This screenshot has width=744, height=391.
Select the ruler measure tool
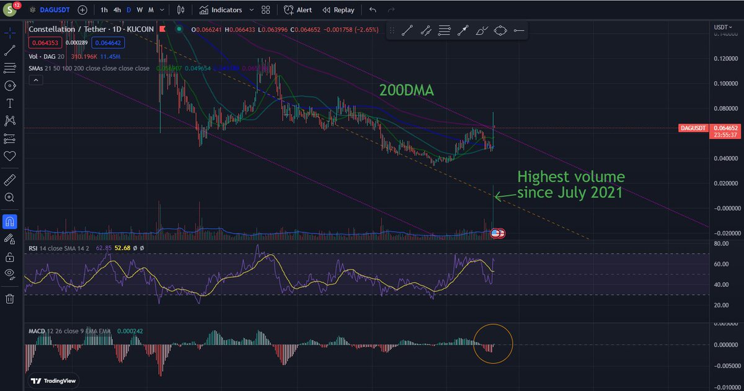coord(9,180)
